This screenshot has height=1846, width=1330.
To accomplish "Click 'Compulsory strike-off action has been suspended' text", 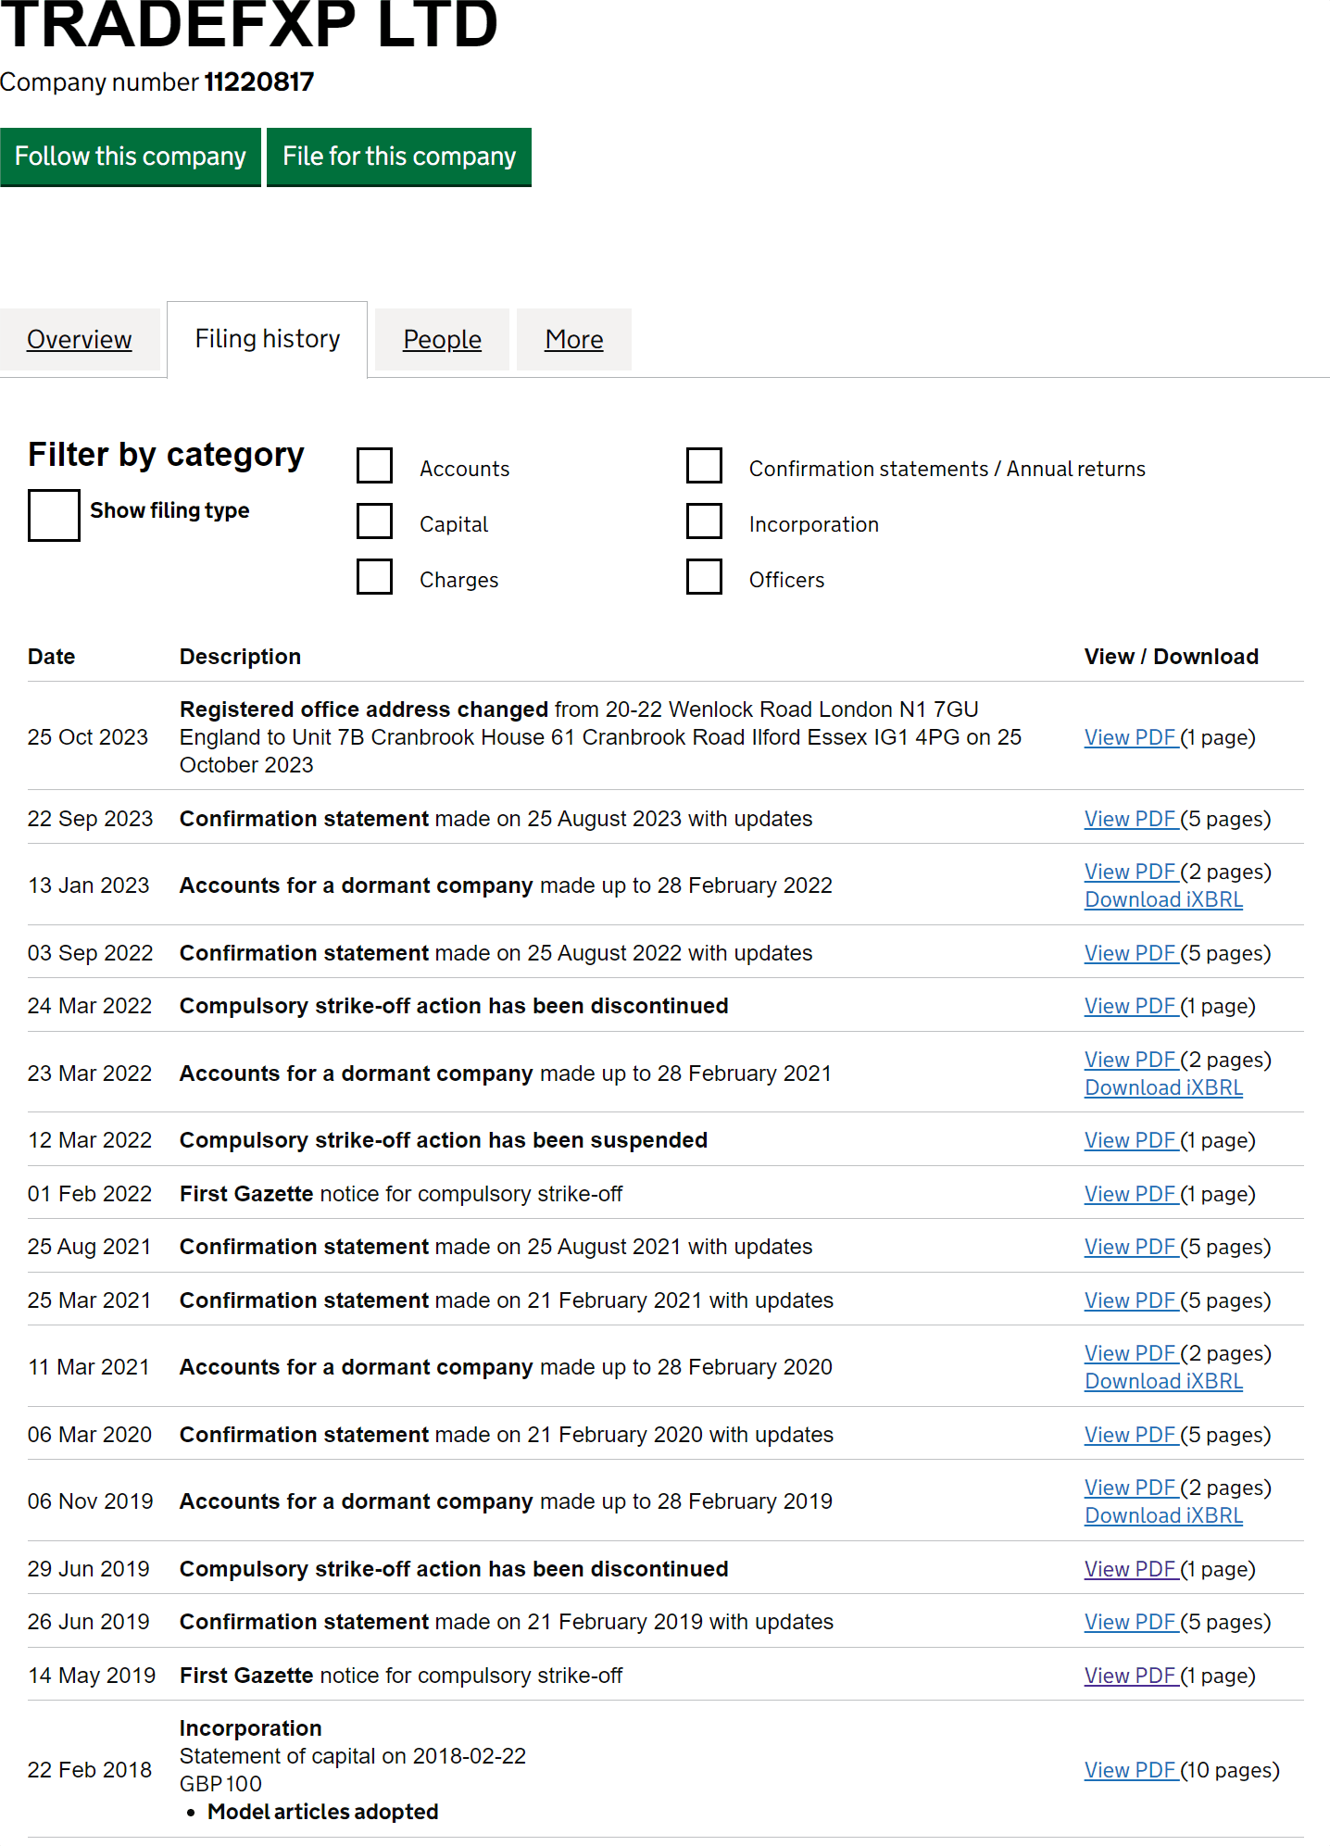I will pyautogui.click(x=444, y=1140).
